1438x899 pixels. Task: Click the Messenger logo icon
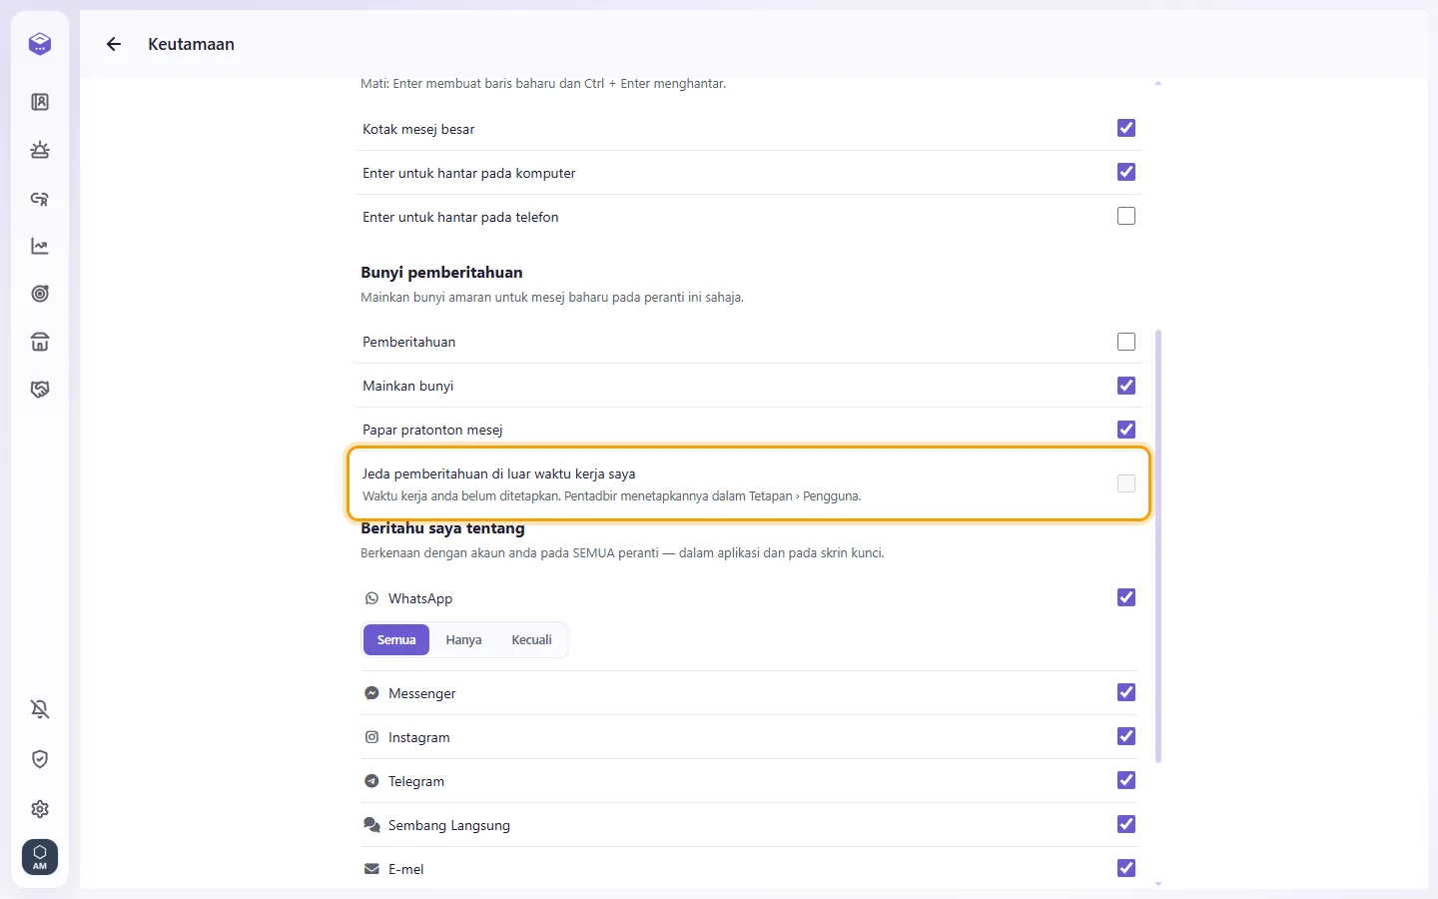[x=371, y=693]
